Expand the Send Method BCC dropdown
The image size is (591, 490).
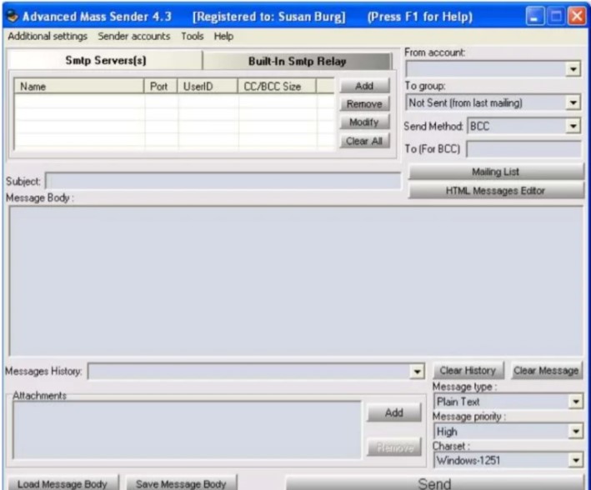[573, 127]
